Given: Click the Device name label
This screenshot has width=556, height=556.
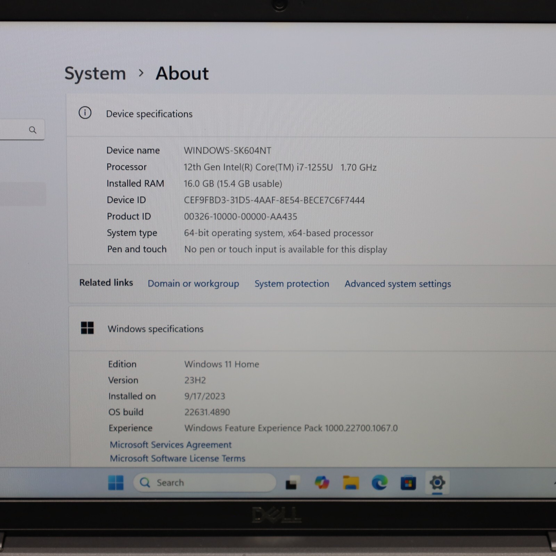Looking at the screenshot, I should 133,150.
